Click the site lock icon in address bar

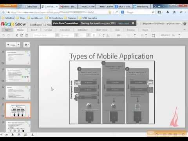point(9,12)
